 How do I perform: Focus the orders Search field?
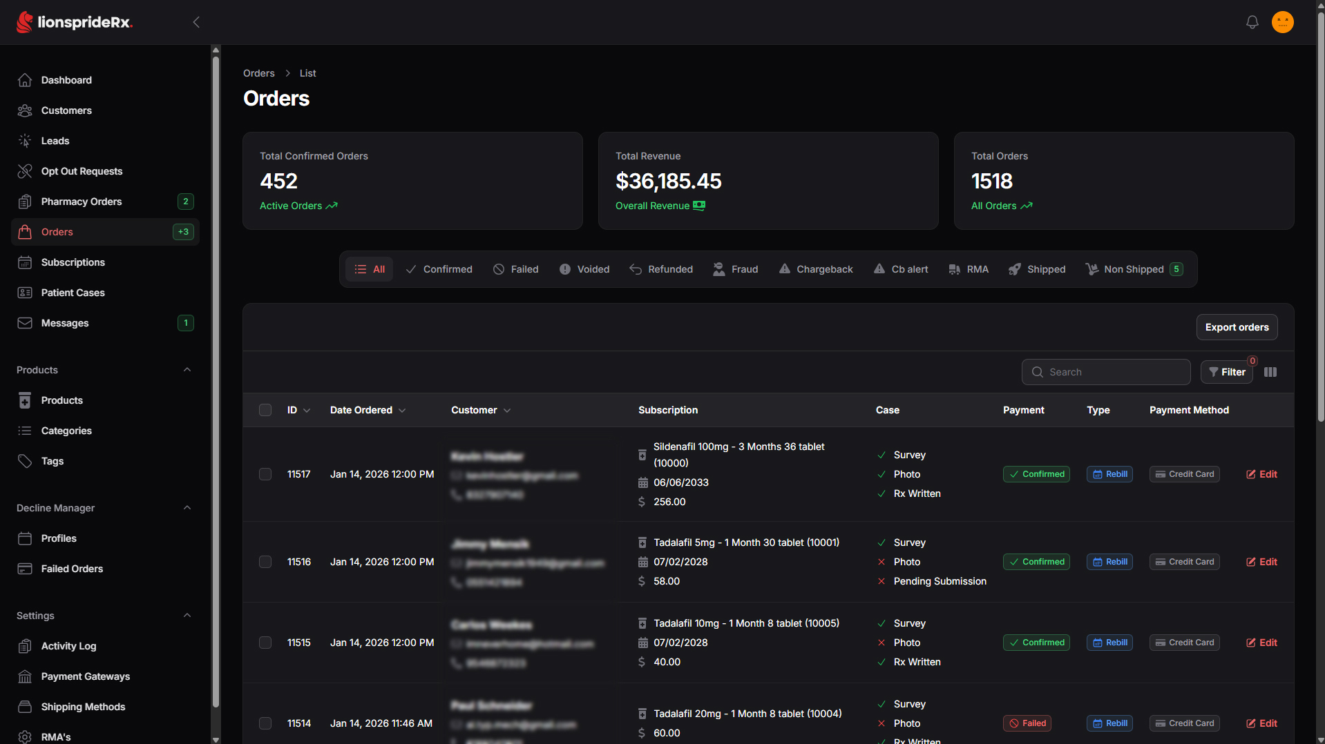point(1106,372)
